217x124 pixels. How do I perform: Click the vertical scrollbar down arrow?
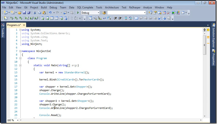204,116
